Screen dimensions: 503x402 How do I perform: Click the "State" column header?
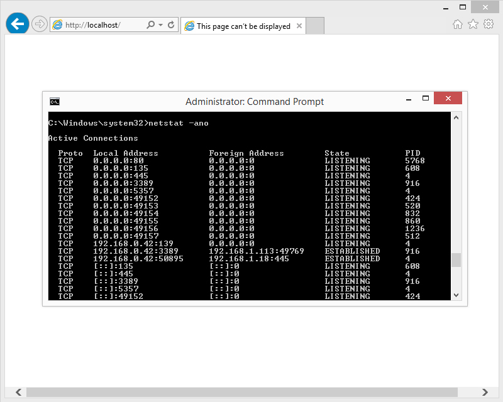(337, 153)
